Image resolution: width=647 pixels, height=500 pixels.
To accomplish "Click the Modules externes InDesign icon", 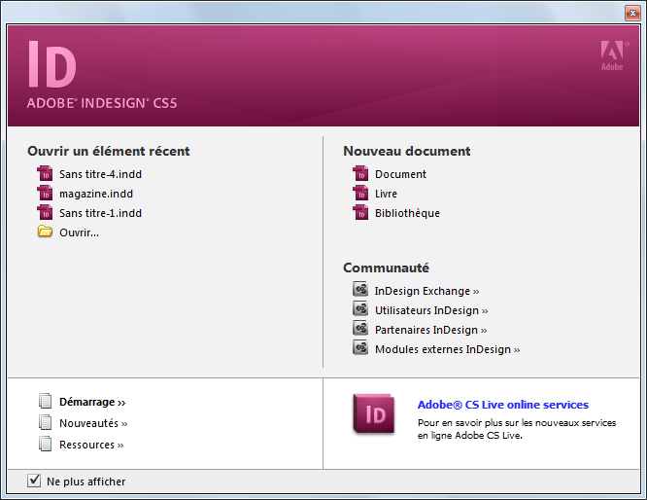I will (360, 347).
